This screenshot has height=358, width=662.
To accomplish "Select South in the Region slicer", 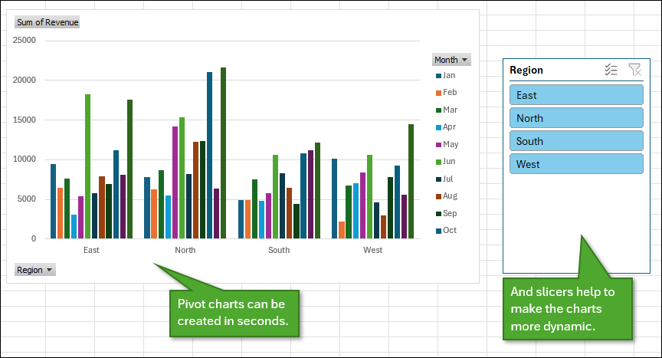I will point(575,141).
